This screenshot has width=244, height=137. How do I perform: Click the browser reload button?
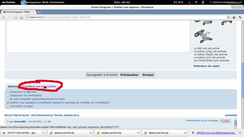(x=15, y=17)
